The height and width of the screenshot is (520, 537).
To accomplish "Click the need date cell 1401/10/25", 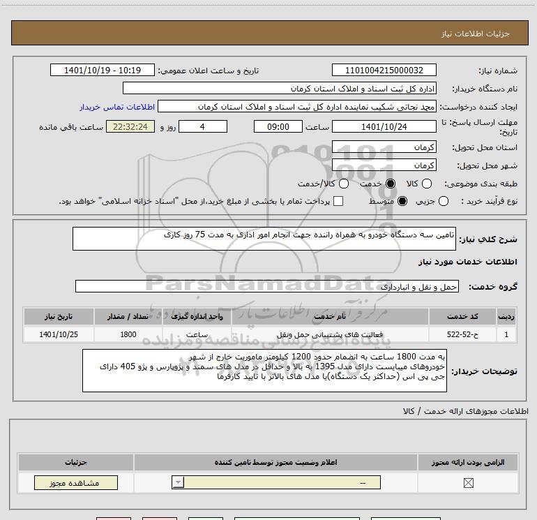I will coord(59,334).
